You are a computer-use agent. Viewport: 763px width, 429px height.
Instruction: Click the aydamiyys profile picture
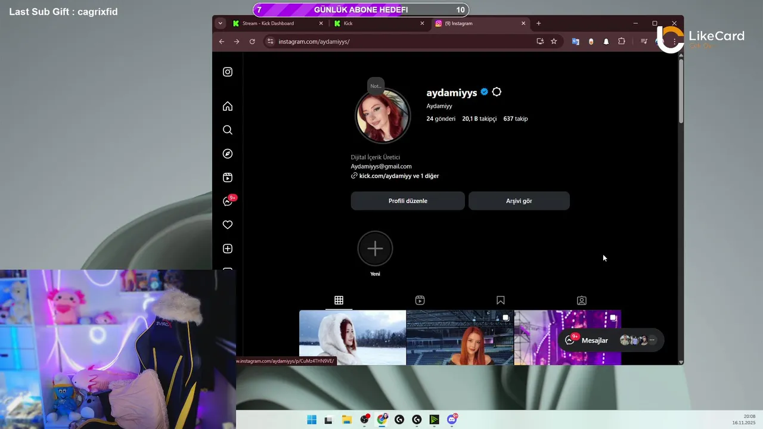pos(383,117)
